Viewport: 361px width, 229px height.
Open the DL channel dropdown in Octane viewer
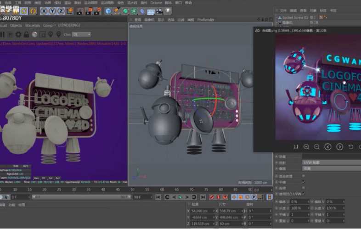point(82,34)
